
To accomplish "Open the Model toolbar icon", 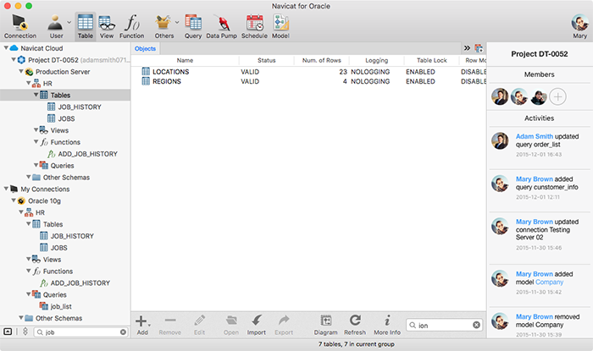I will click(x=280, y=26).
